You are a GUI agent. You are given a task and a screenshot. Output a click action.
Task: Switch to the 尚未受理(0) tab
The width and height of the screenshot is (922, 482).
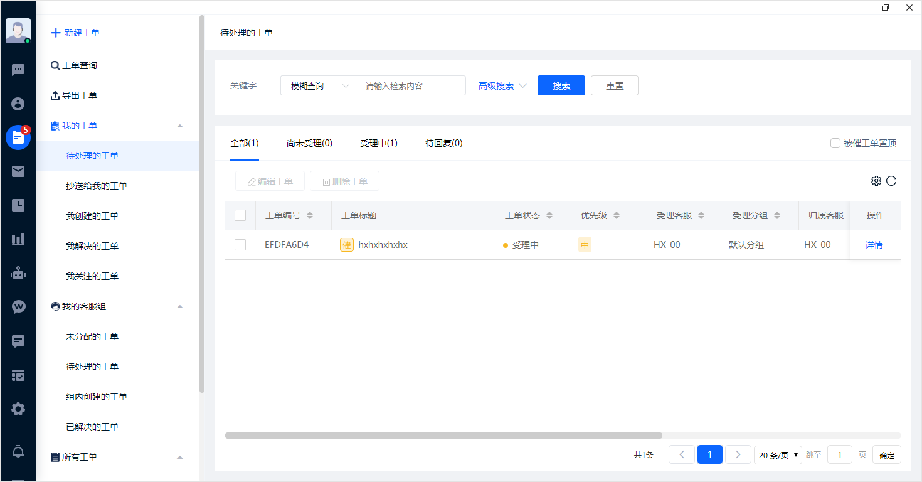click(x=309, y=143)
